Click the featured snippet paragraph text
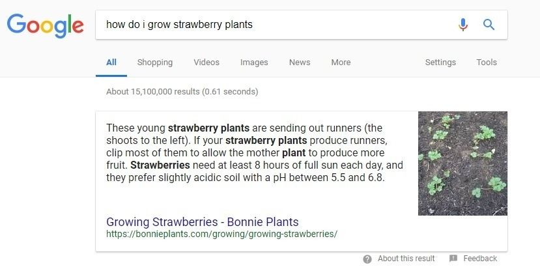Image resolution: width=540 pixels, height=269 pixels. pyautogui.click(x=255, y=153)
